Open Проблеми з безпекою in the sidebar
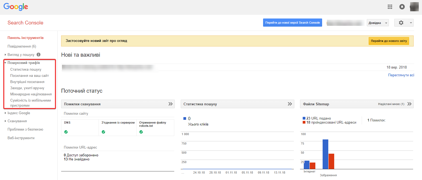Screen dimensions: 422x180 pos(25,129)
